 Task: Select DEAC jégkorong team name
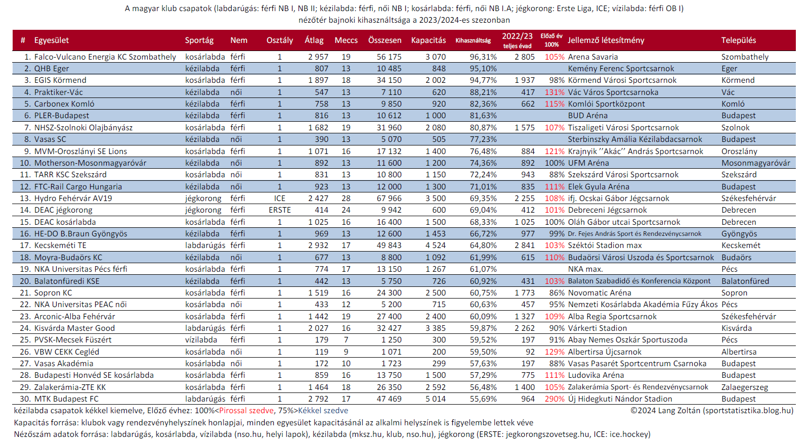63,210
